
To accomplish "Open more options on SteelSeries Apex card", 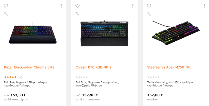I will [204, 6].
